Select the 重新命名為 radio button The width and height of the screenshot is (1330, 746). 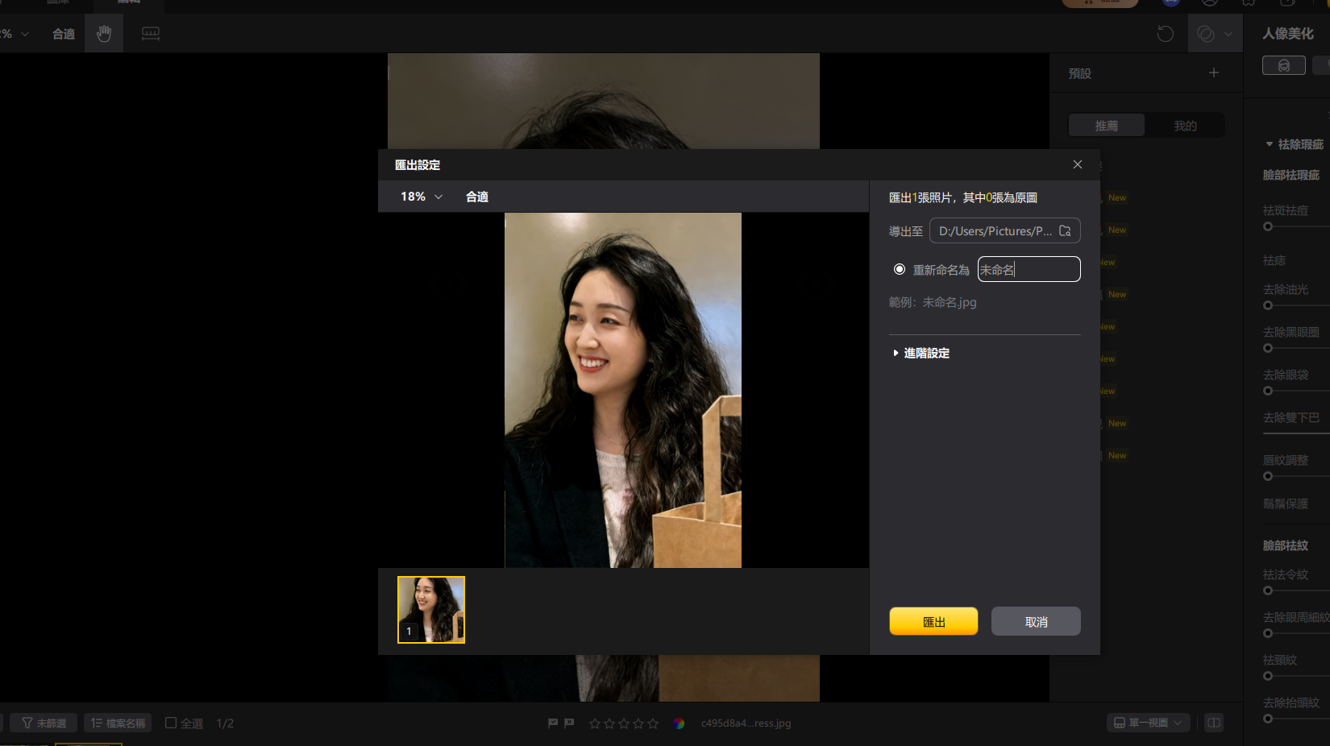900,270
